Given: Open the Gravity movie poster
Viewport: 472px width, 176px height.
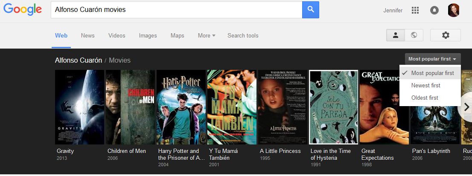Looking at the screenshot, I should point(79,107).
